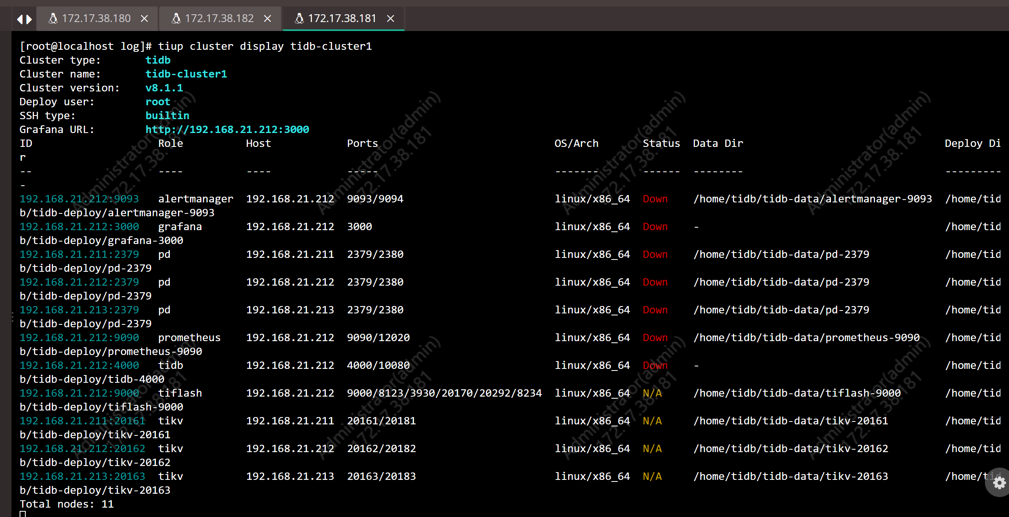Click the tiflash role text
The image size is (1009, 517).
pyautogui.click(x=180, y=393)
